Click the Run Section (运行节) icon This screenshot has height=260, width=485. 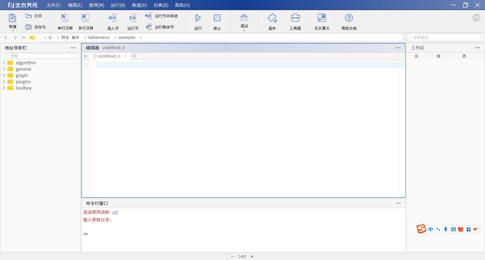[x=133, y=18]
